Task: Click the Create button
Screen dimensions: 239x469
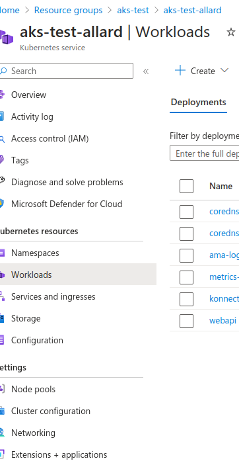Action: click(202, 71)
